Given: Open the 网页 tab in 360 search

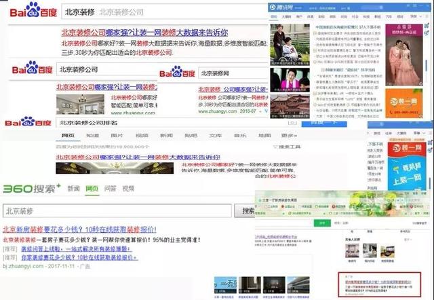Looking at the screenshot, I should click(x=92, y=189).
